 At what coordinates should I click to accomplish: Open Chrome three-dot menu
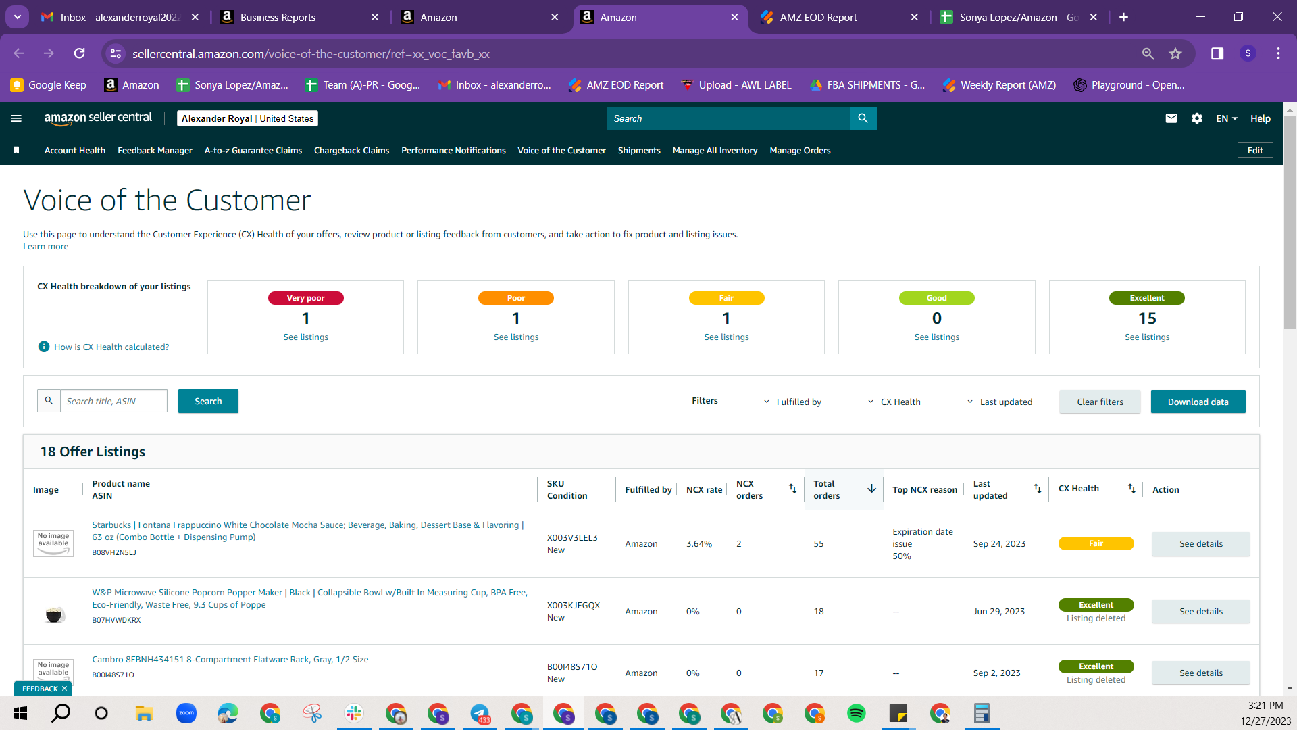point(1278,53)
